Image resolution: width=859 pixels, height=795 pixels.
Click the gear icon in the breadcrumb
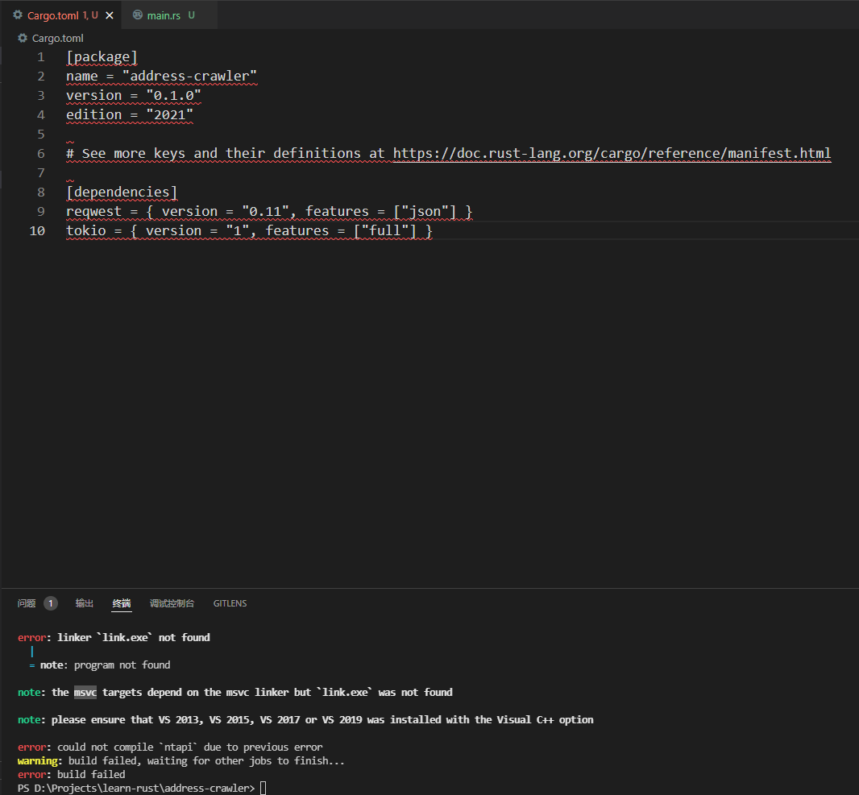coord(23,38)
